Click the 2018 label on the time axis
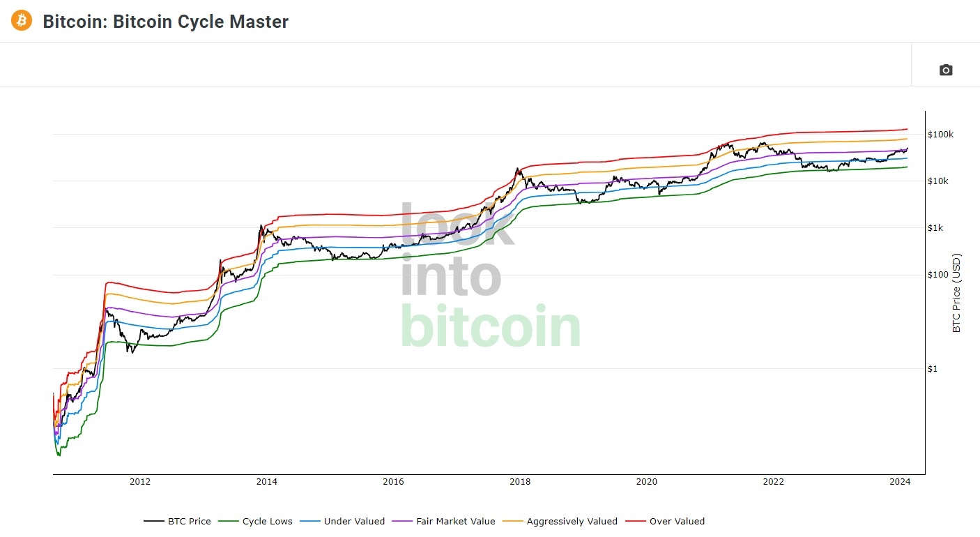 [521, 481]
